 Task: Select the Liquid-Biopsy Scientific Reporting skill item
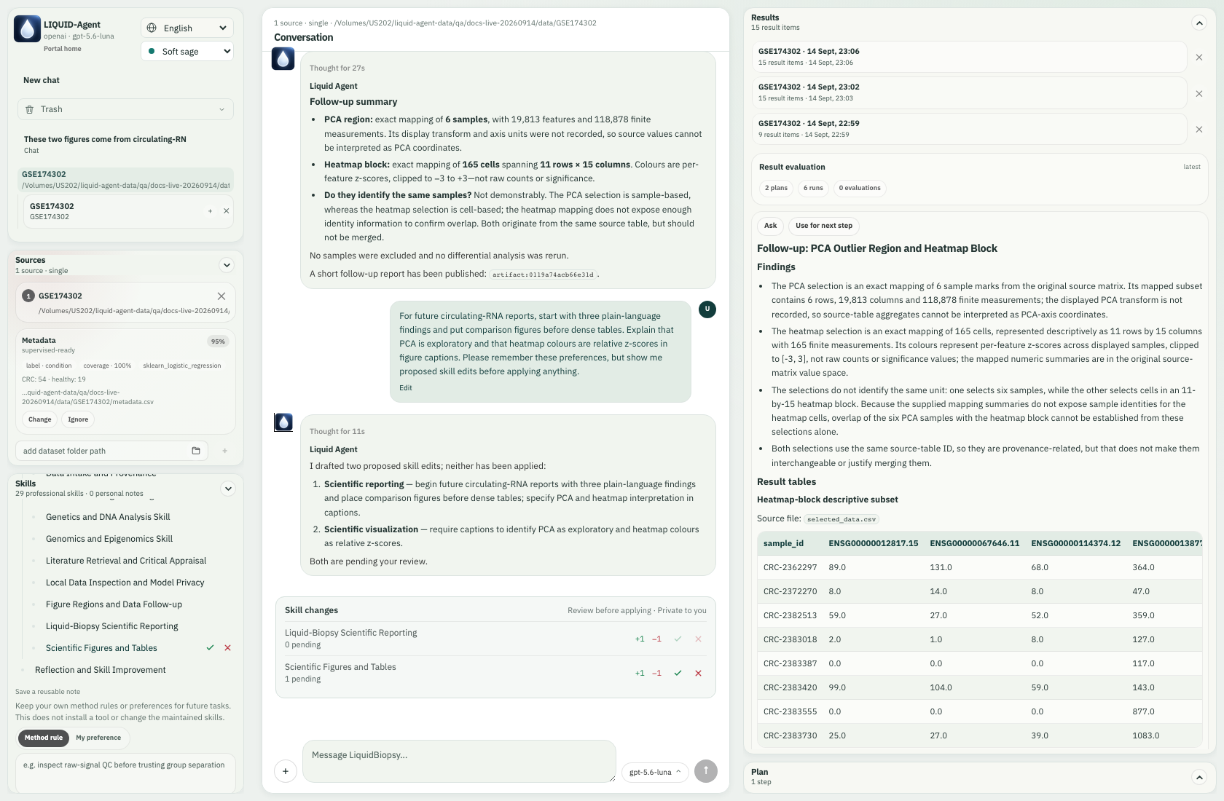[111, 626]
